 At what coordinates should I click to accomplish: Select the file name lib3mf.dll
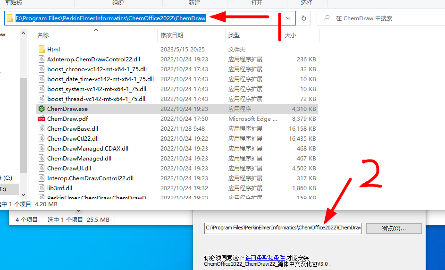pos(59,188)
